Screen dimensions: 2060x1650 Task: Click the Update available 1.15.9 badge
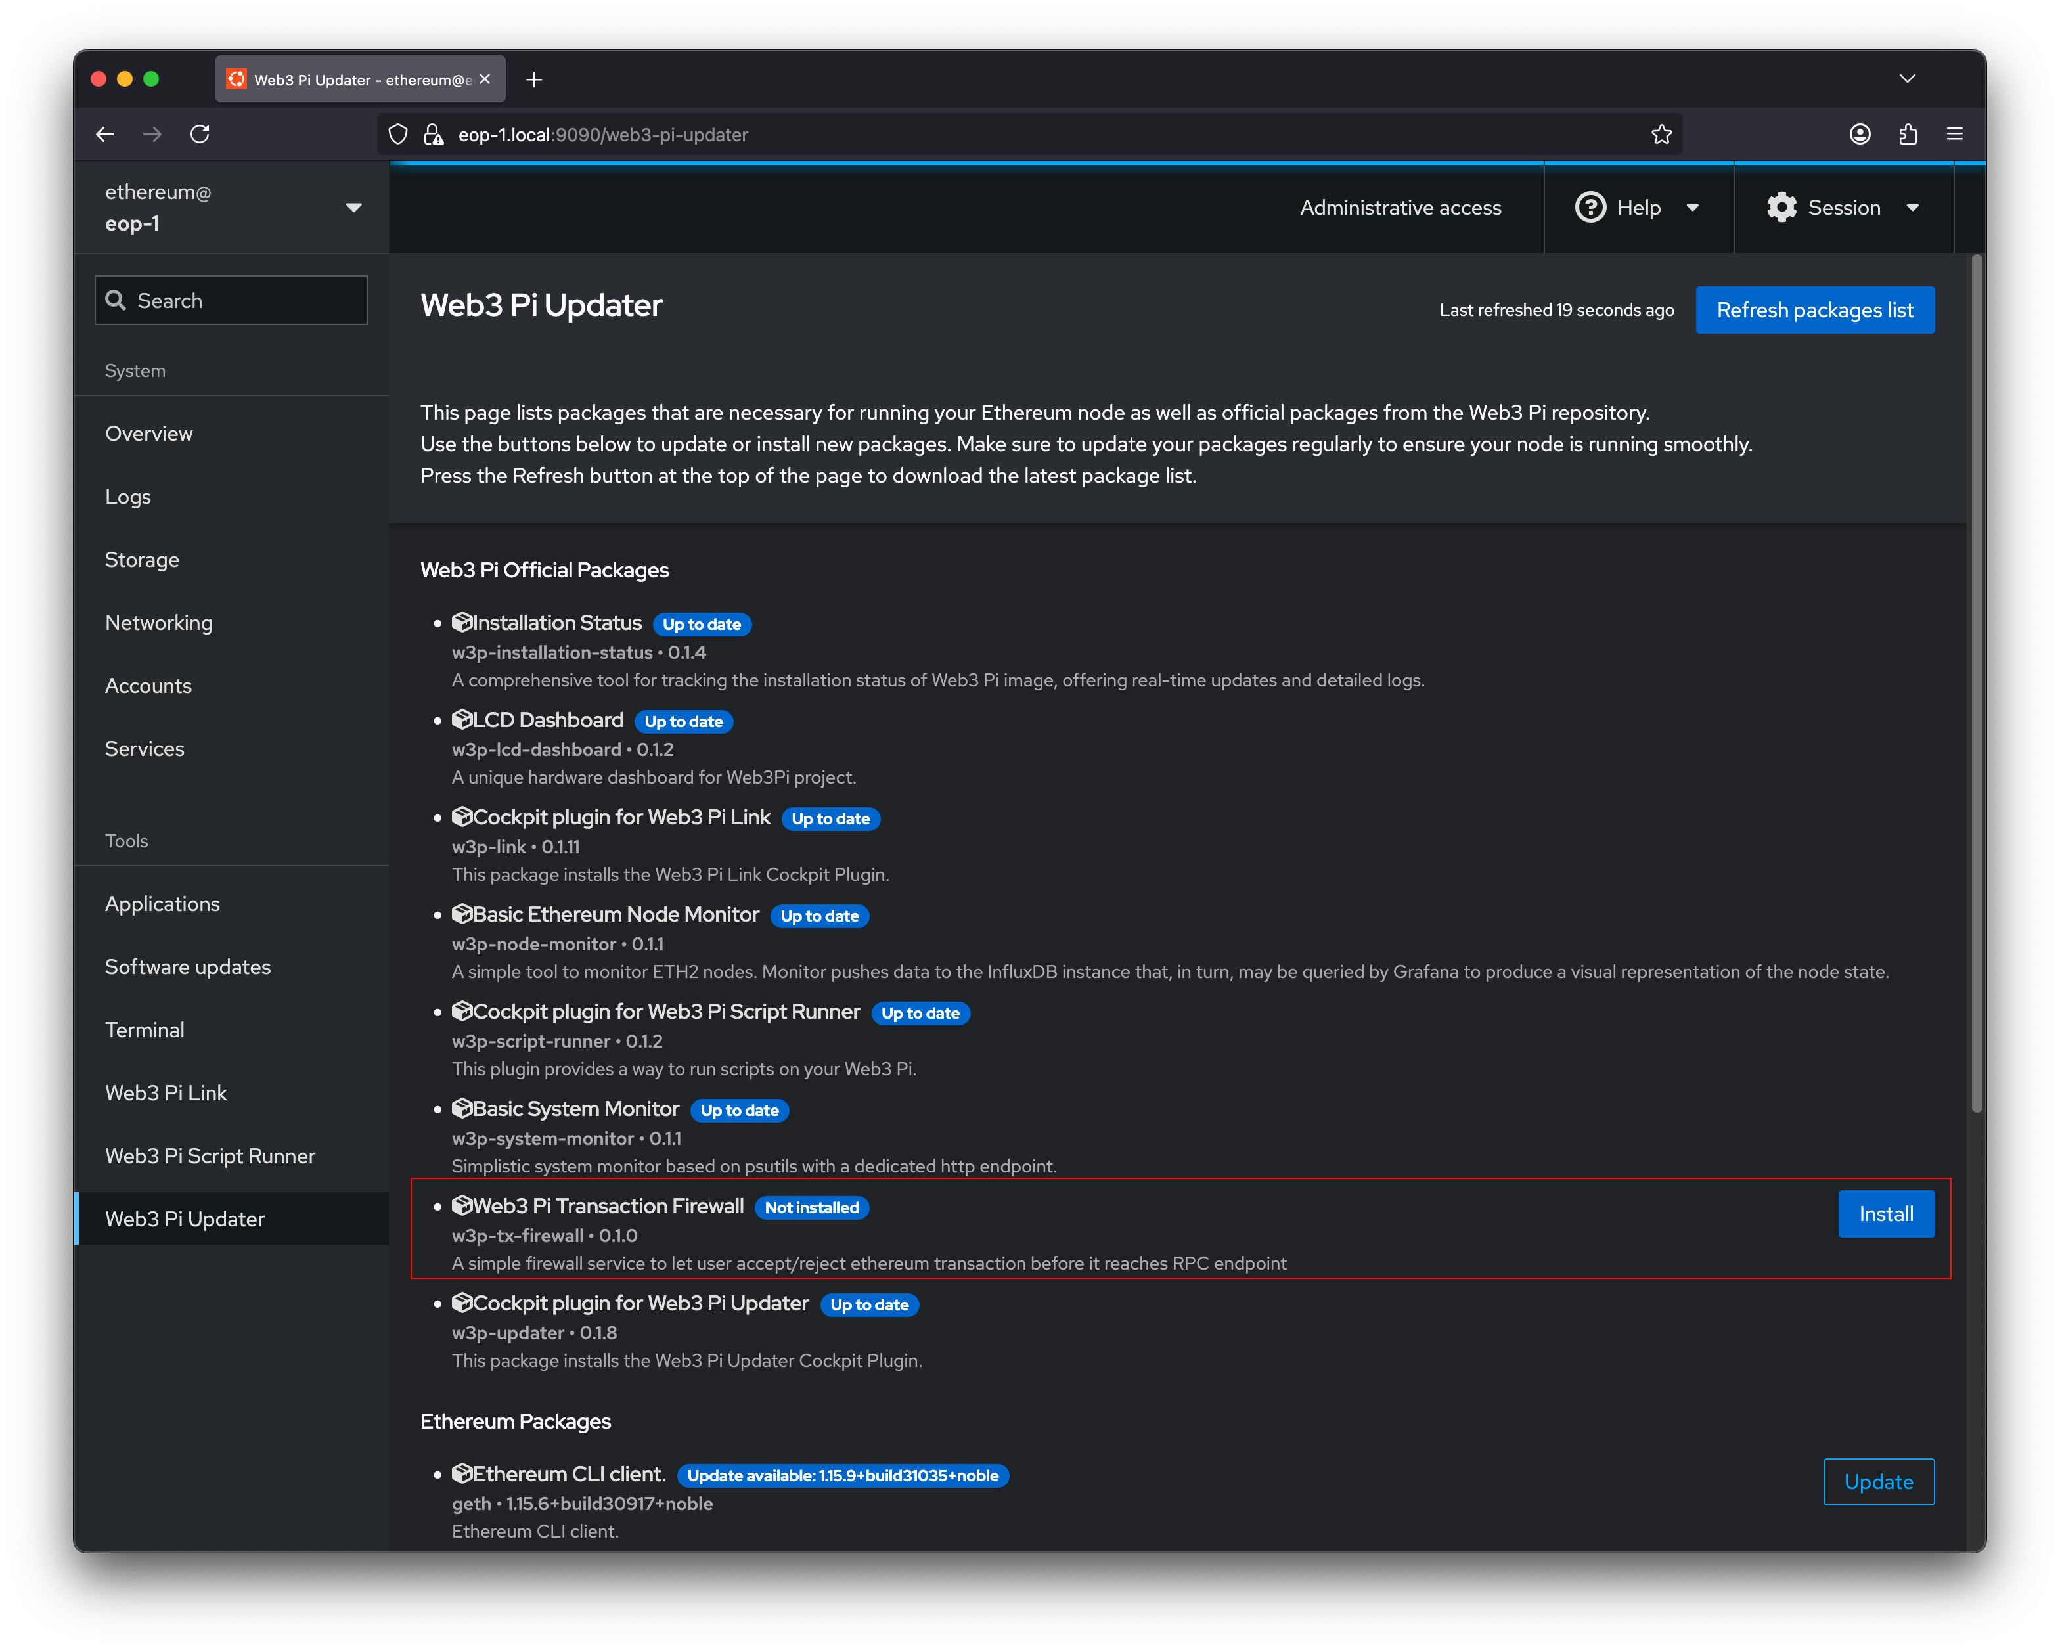[843, 1475]
